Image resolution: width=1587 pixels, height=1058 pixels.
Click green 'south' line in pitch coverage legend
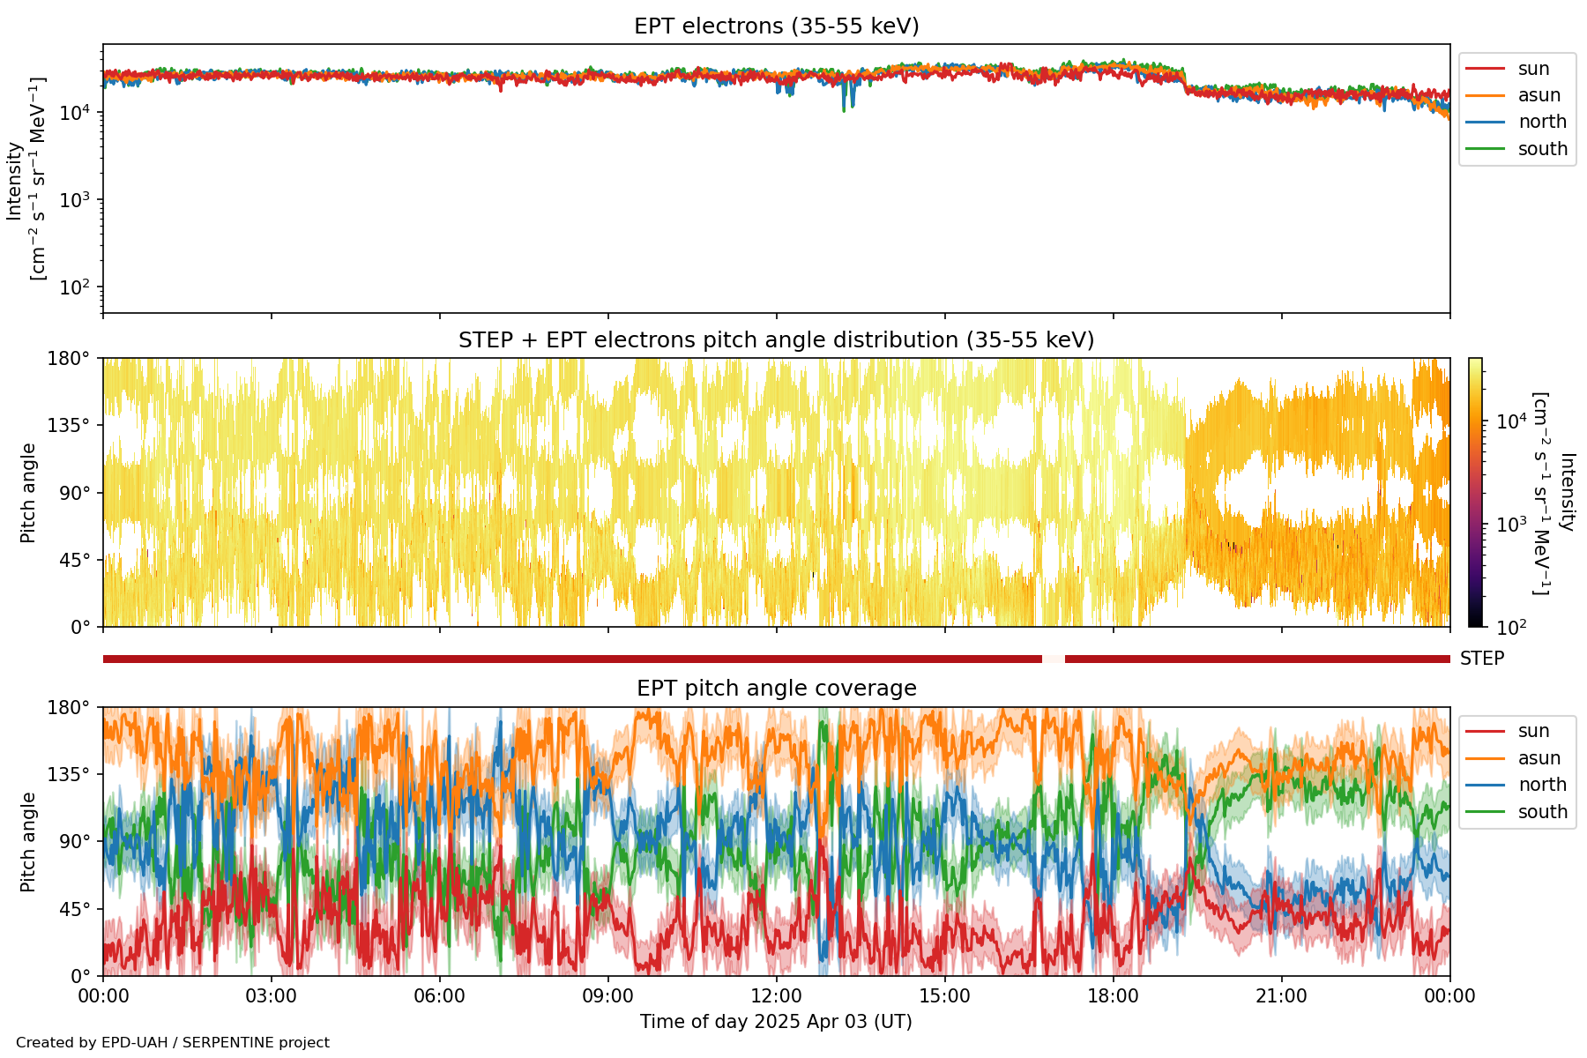pos(1486,812)
